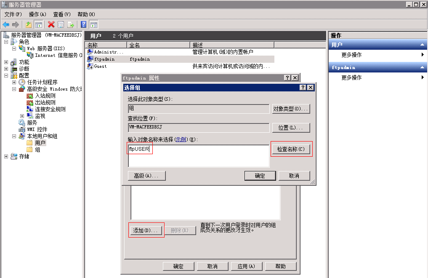Sort by the 全名 column header

pyautogui.click(x=158, y=45)
